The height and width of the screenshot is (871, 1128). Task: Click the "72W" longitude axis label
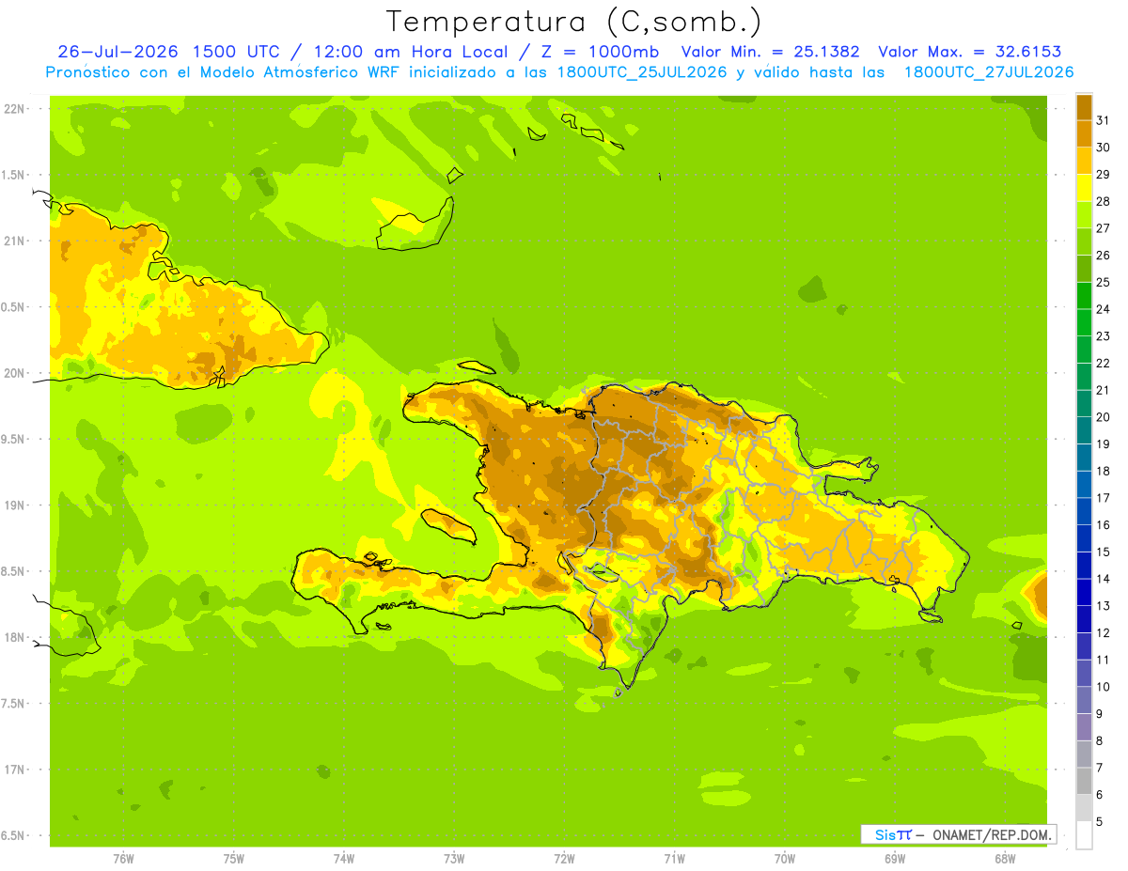(564, 858)
